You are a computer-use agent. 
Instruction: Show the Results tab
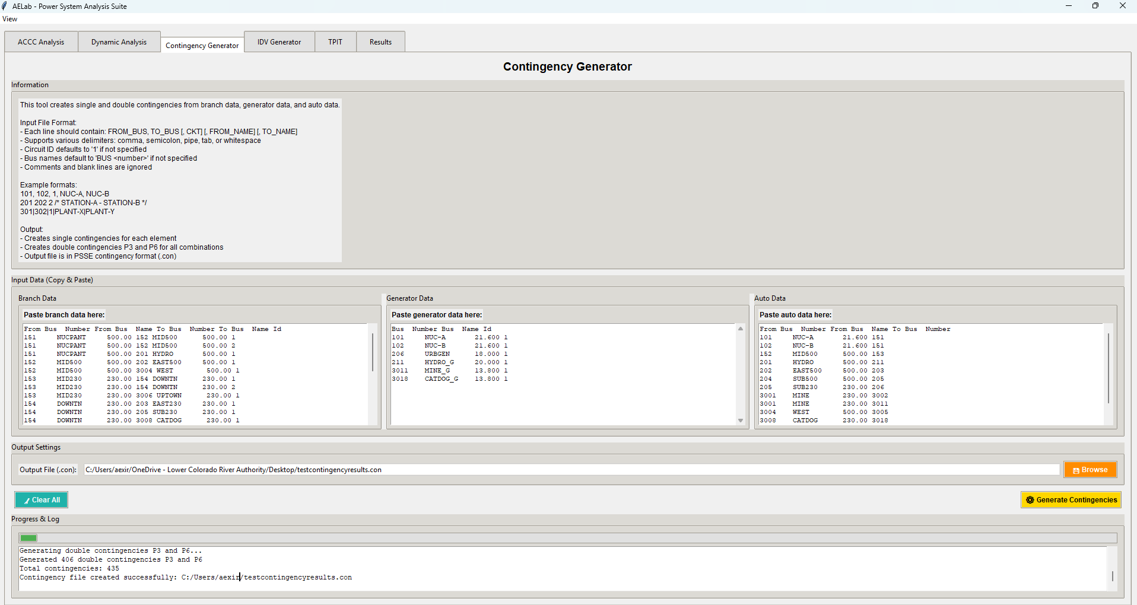pos(380,42)
